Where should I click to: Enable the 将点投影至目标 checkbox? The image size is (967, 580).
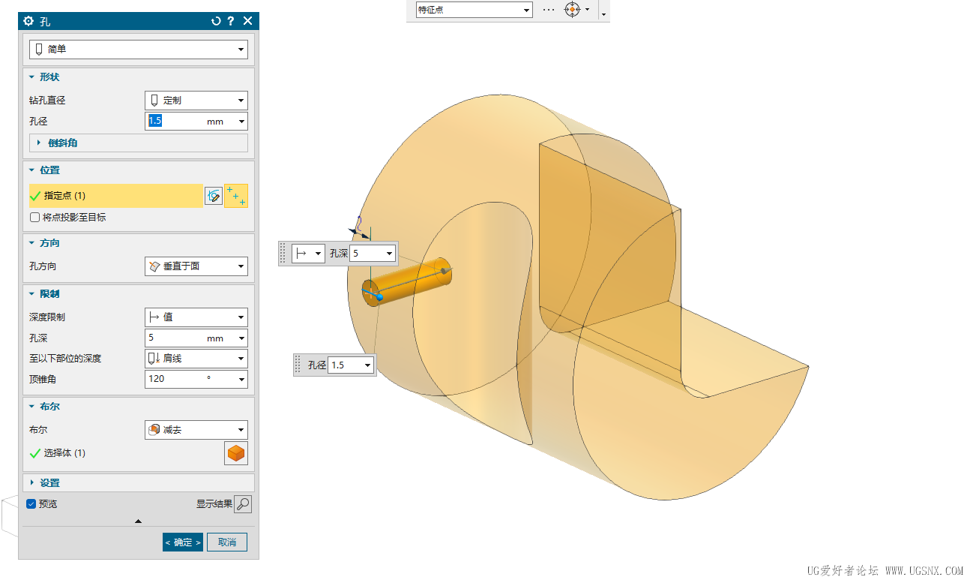[x=34, y=218]
